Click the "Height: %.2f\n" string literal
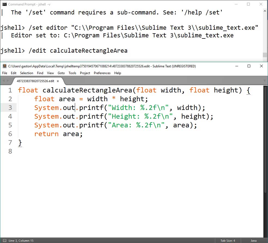This screenshot has width=268, height=243. tap(140, 116)
